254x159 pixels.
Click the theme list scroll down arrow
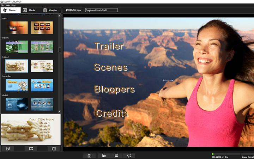(60, 112)
